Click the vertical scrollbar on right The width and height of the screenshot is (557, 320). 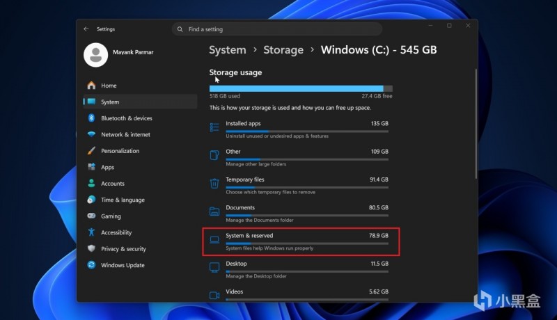476,124
